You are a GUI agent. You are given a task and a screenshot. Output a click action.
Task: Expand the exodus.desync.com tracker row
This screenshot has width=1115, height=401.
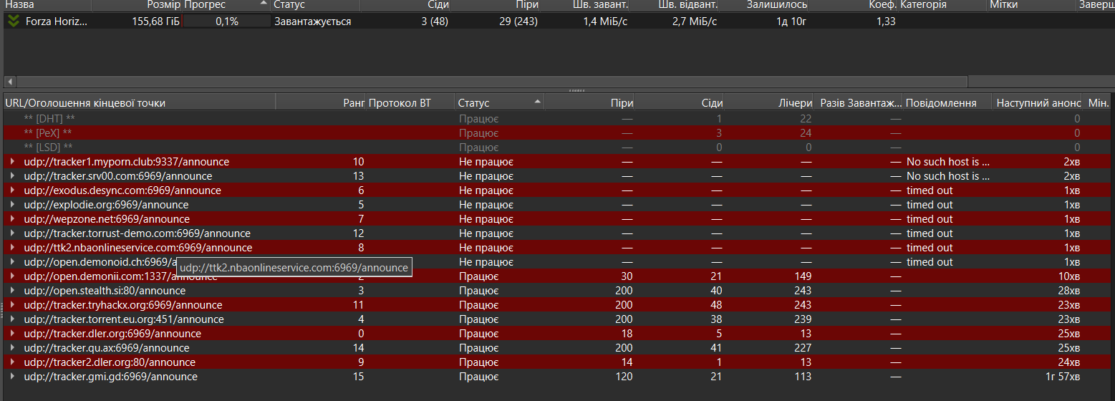point(12,190)
